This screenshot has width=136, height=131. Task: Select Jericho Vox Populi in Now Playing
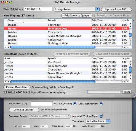(x=66, y=25)
